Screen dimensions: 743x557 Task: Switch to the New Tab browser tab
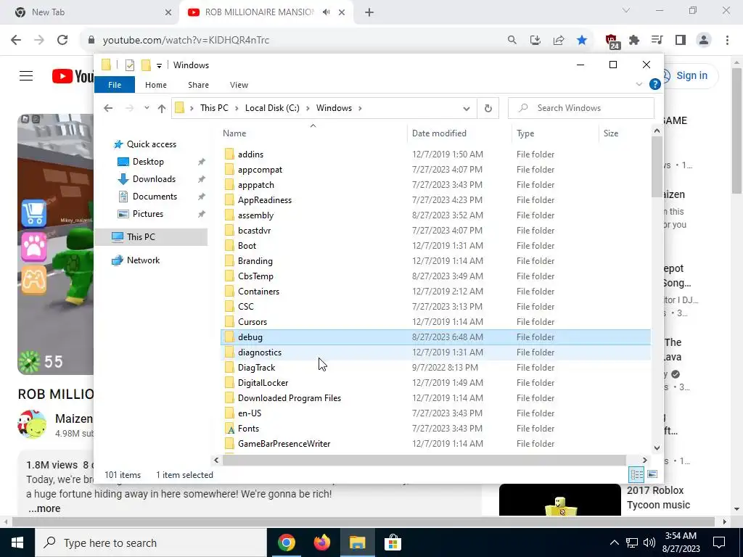point(90,12)
